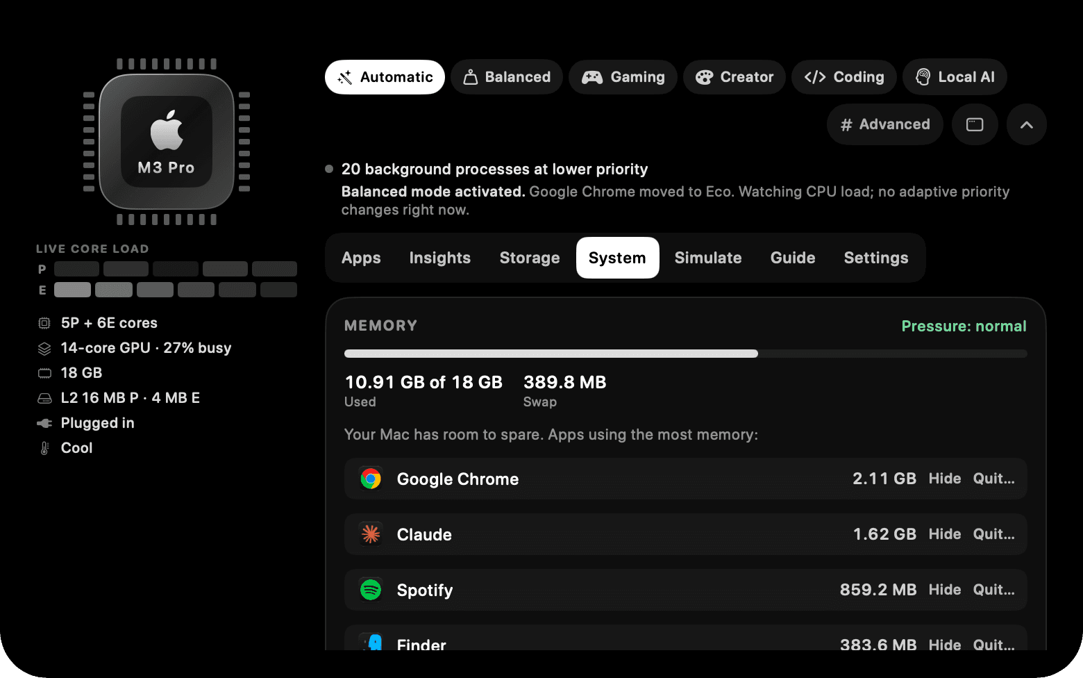Click the power plug icon
The height and width of the screenshot is (678, 1083).
[44, 423]
